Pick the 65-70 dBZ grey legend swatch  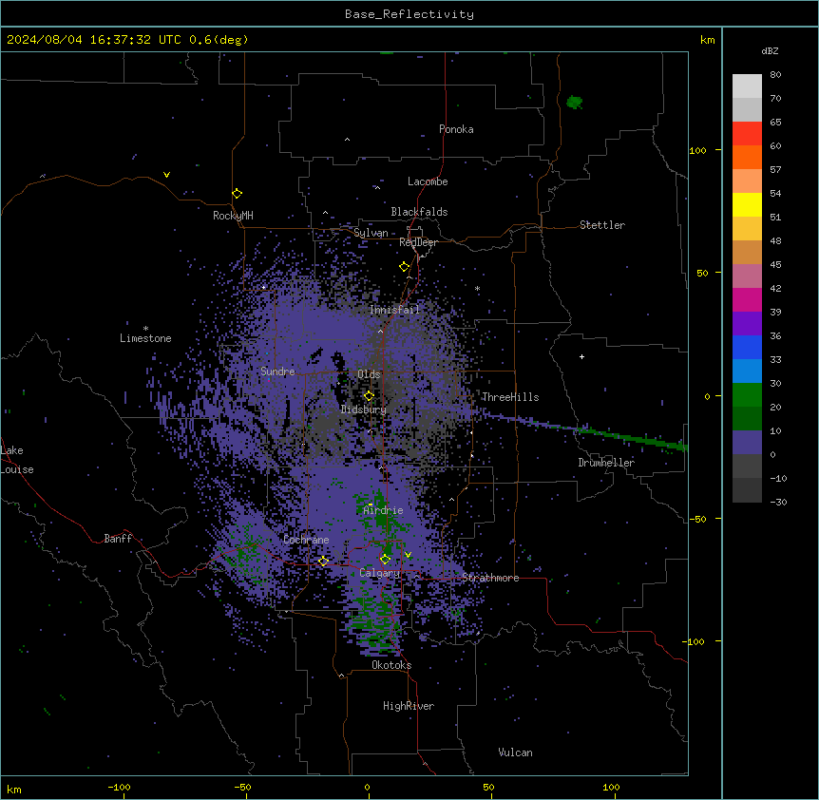747,109
